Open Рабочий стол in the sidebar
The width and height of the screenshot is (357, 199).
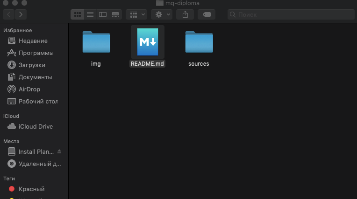click(33, 101)
